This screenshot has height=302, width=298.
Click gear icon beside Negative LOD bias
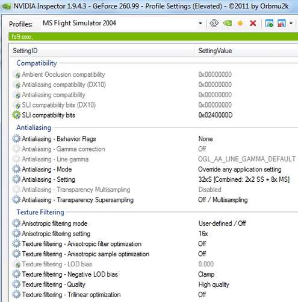pyautogui.click(x=16, y=274)
